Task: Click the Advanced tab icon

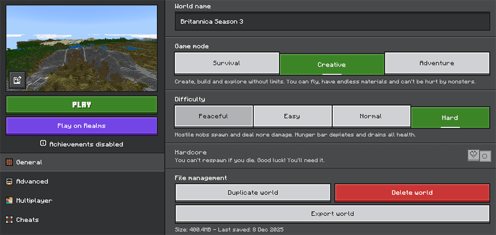Action: coord(9,181)
